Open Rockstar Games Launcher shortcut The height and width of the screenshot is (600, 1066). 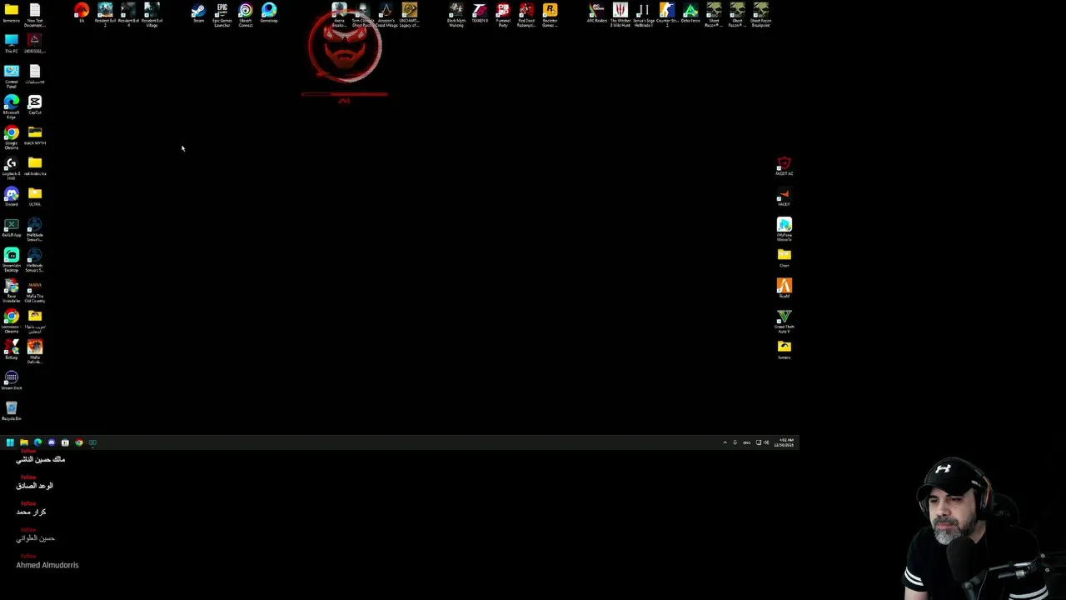[x=550, y=14]
